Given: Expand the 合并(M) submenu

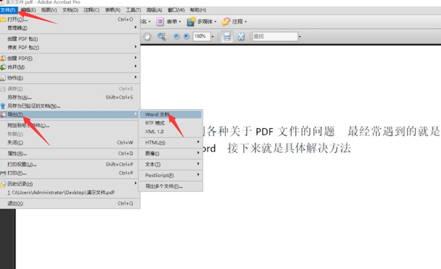Looking at the screenshot, I should click(x=70, y=67).
